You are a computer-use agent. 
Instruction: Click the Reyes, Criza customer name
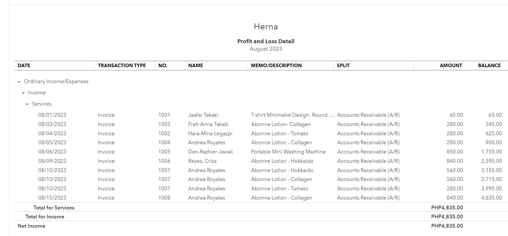coord(202,161)
